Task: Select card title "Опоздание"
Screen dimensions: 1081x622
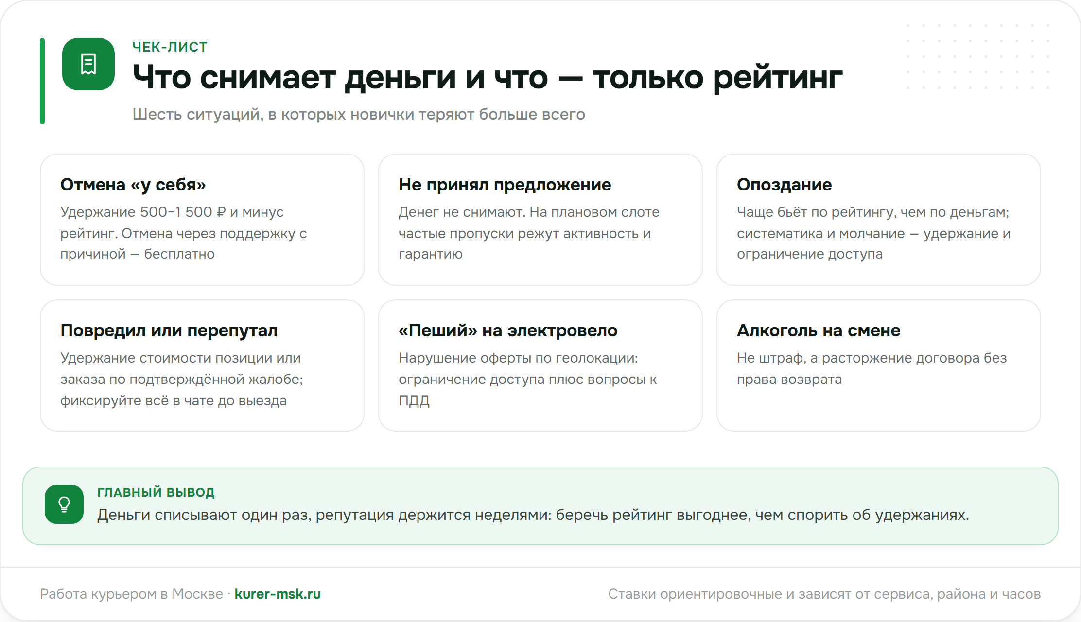Action: pos(785,185)
